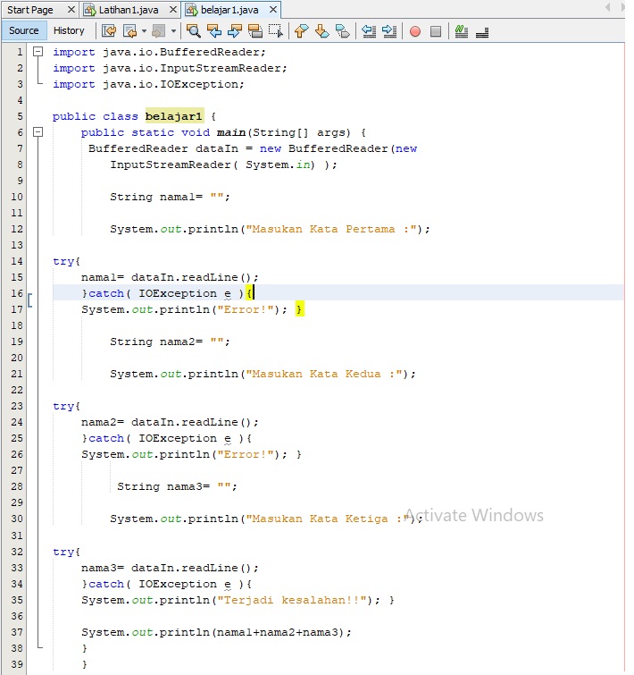Jump to the last edit location
The width and height of the screenshot is (634, 675).
coord(109,31)
